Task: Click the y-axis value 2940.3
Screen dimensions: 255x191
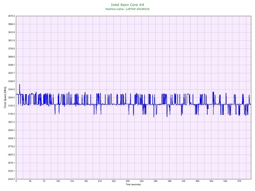Action: point(11,130)
